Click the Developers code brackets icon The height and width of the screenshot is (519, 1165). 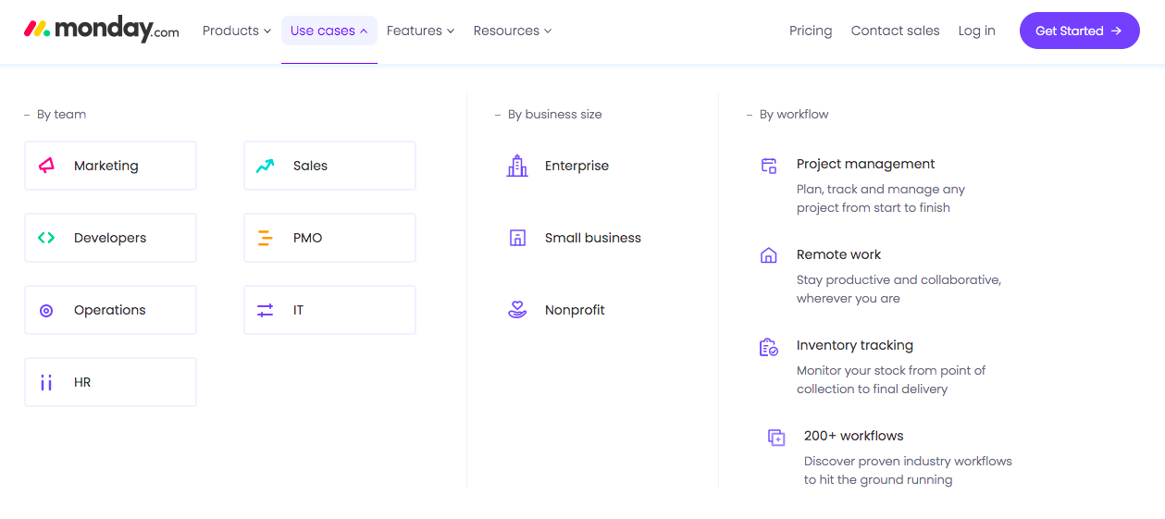coord(46,238)
